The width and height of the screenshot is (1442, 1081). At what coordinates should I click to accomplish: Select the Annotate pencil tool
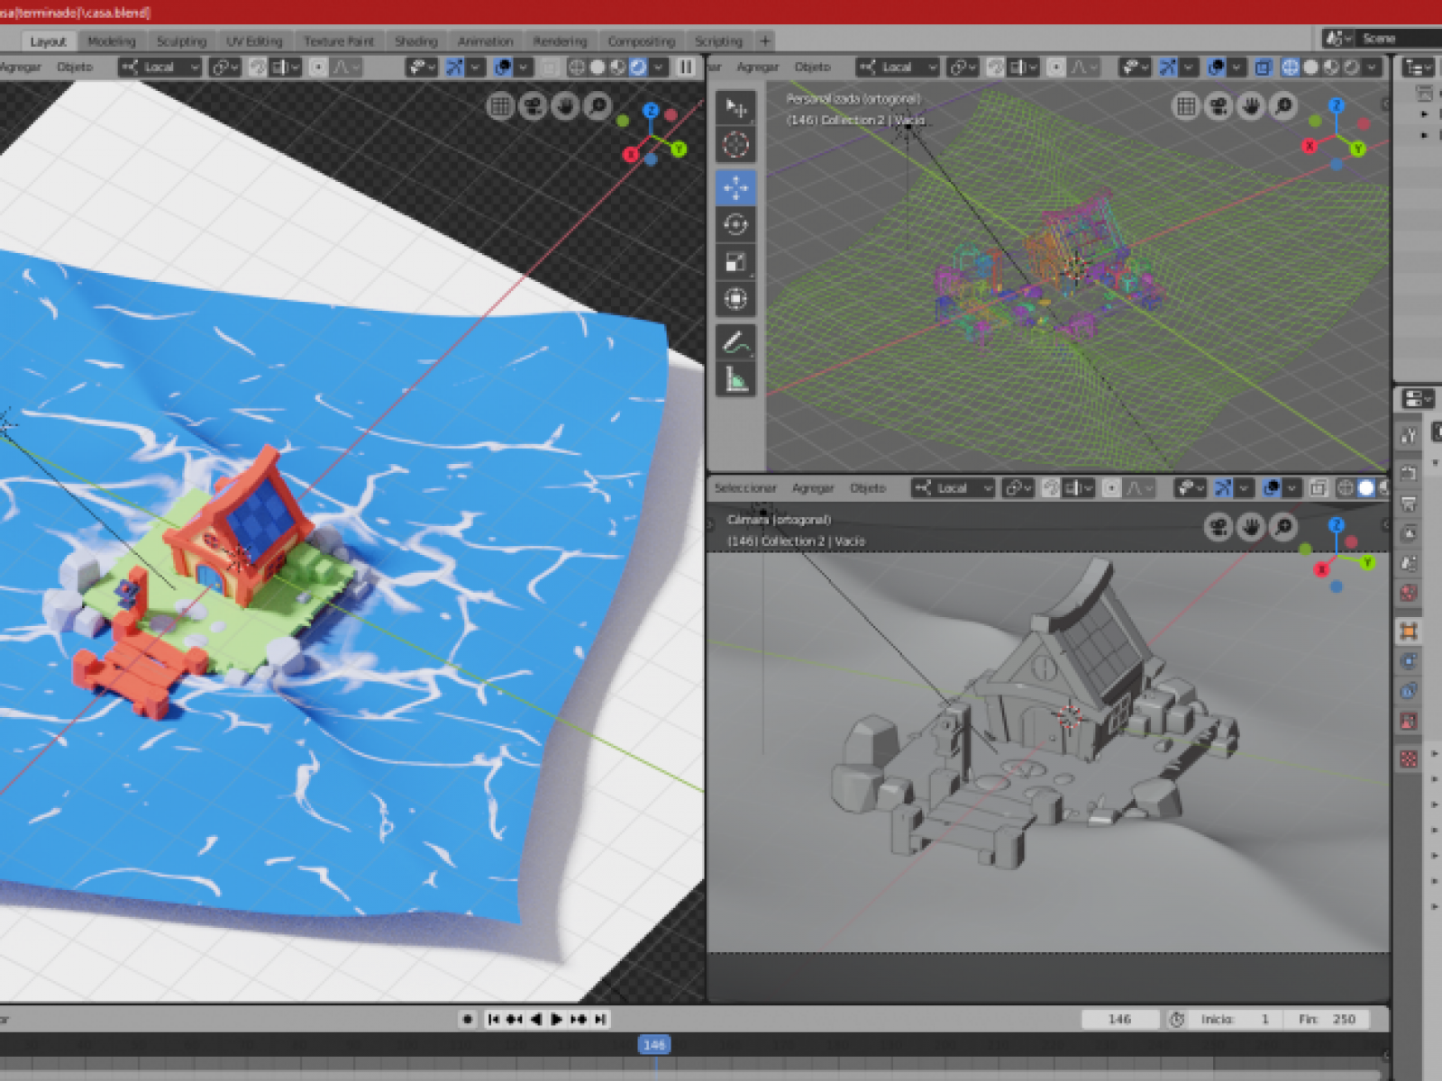click(735, 342)
